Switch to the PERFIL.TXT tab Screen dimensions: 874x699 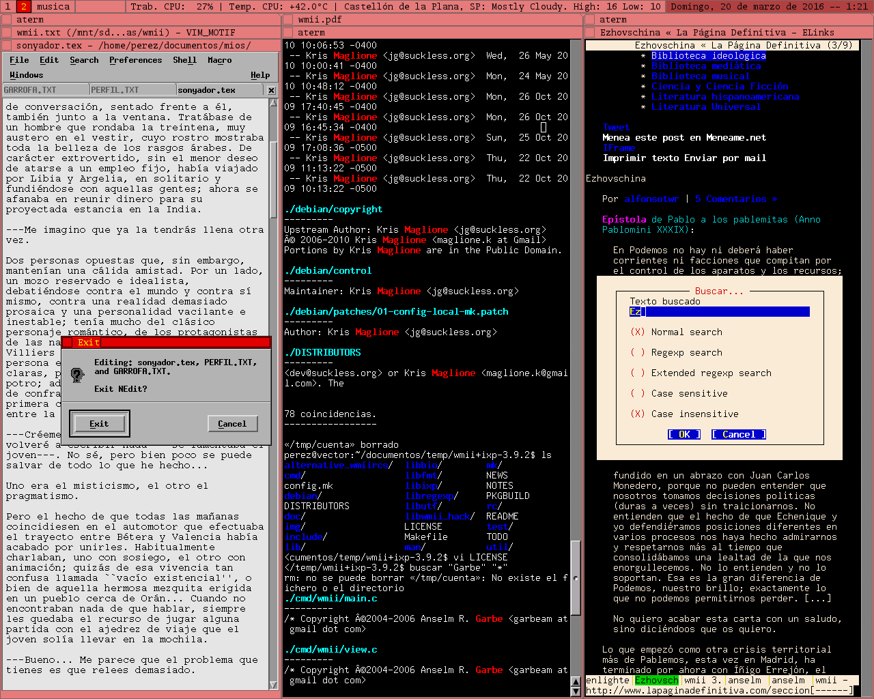[132, 90]
